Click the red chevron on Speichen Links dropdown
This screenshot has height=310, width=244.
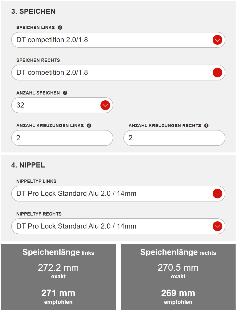pos(217,40)
